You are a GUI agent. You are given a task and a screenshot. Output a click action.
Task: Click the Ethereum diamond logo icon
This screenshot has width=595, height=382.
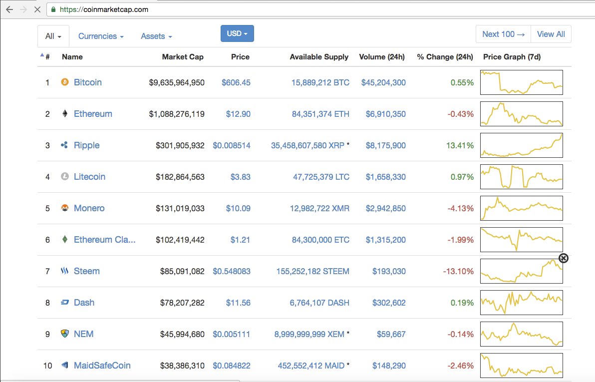click(65, 113)
